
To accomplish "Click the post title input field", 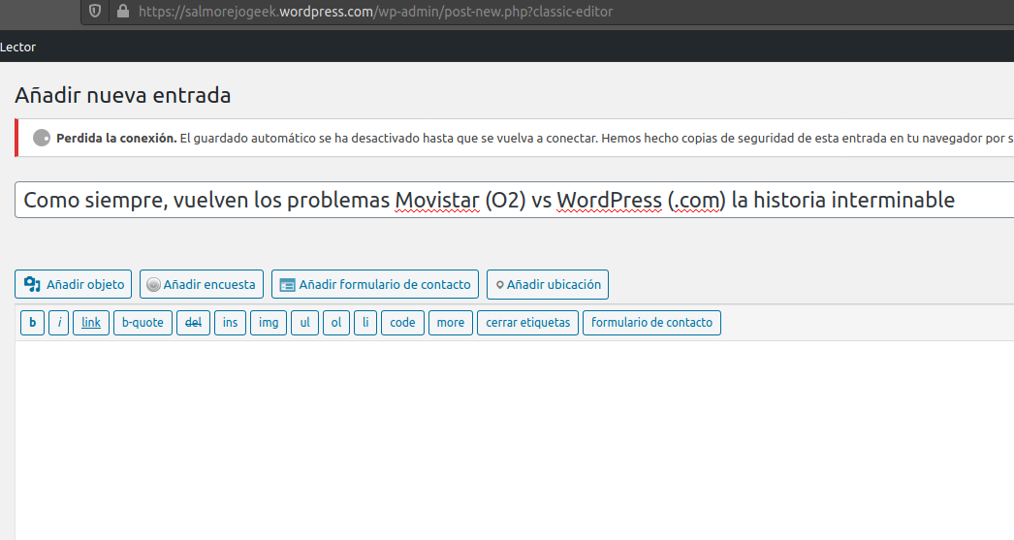I will (x=514, y=201).
